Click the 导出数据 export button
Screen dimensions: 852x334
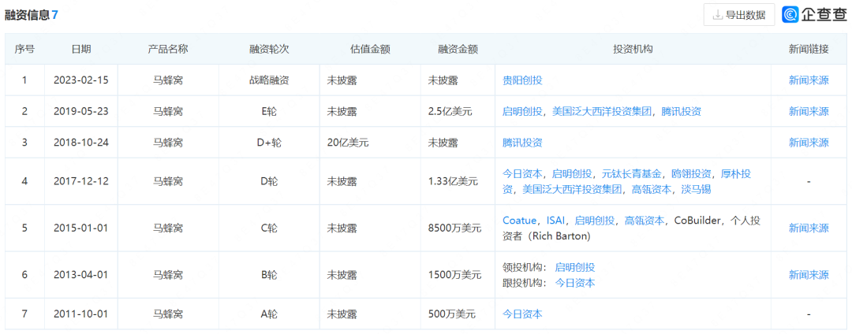click(738, 14)
